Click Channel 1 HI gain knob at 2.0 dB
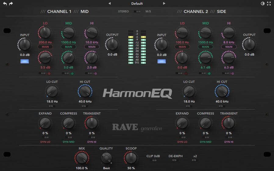Viewport: 274px width, 171px height. click(x=92, y=58)
